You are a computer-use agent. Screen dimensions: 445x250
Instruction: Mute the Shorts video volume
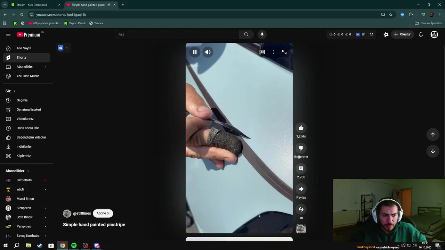208,52
